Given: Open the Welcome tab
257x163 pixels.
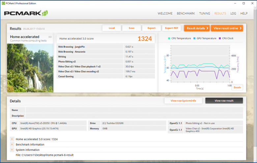Looking at the screenshot, I should point(165,14).
